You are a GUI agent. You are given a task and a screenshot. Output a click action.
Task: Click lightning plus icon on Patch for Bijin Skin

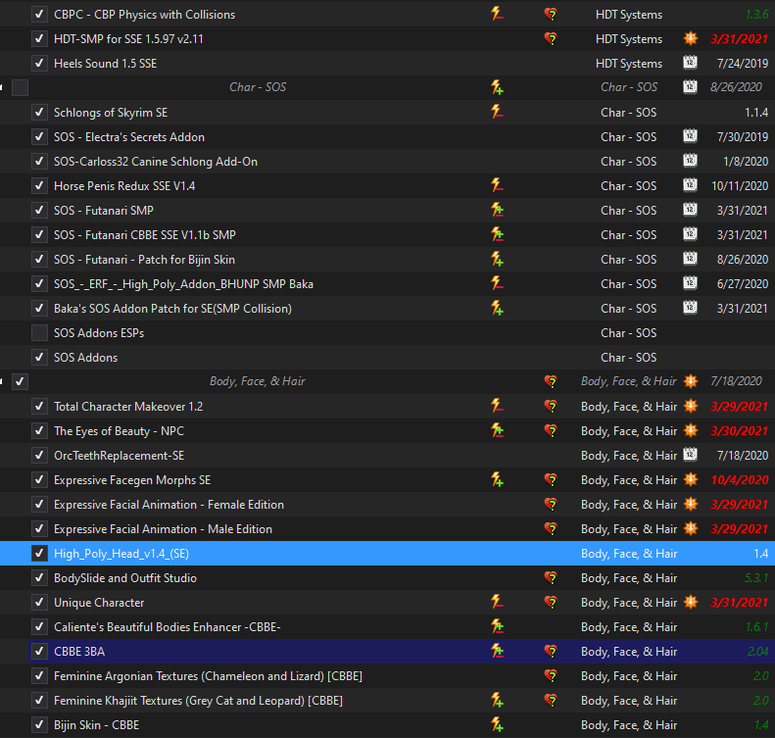coord(497,259)
